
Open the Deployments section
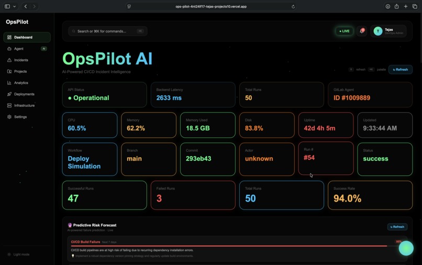tap(27, 94)
